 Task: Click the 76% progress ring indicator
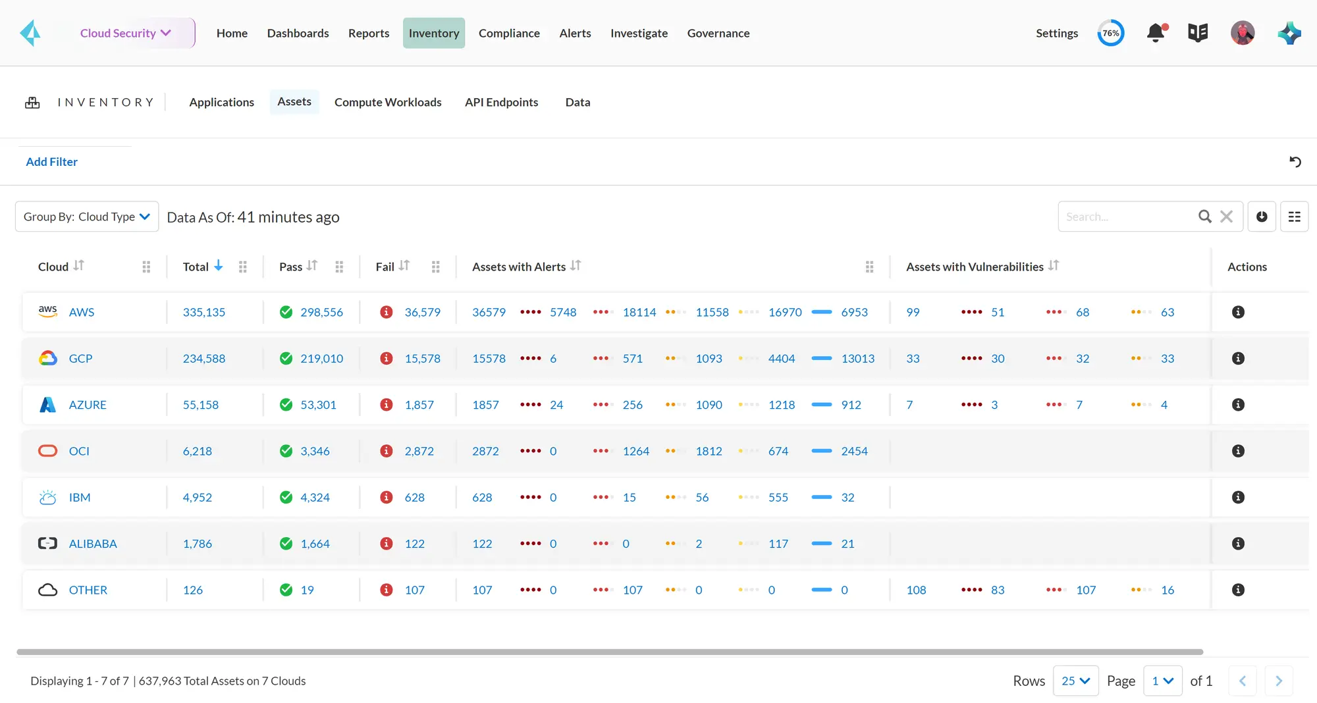coord(1111,32)
